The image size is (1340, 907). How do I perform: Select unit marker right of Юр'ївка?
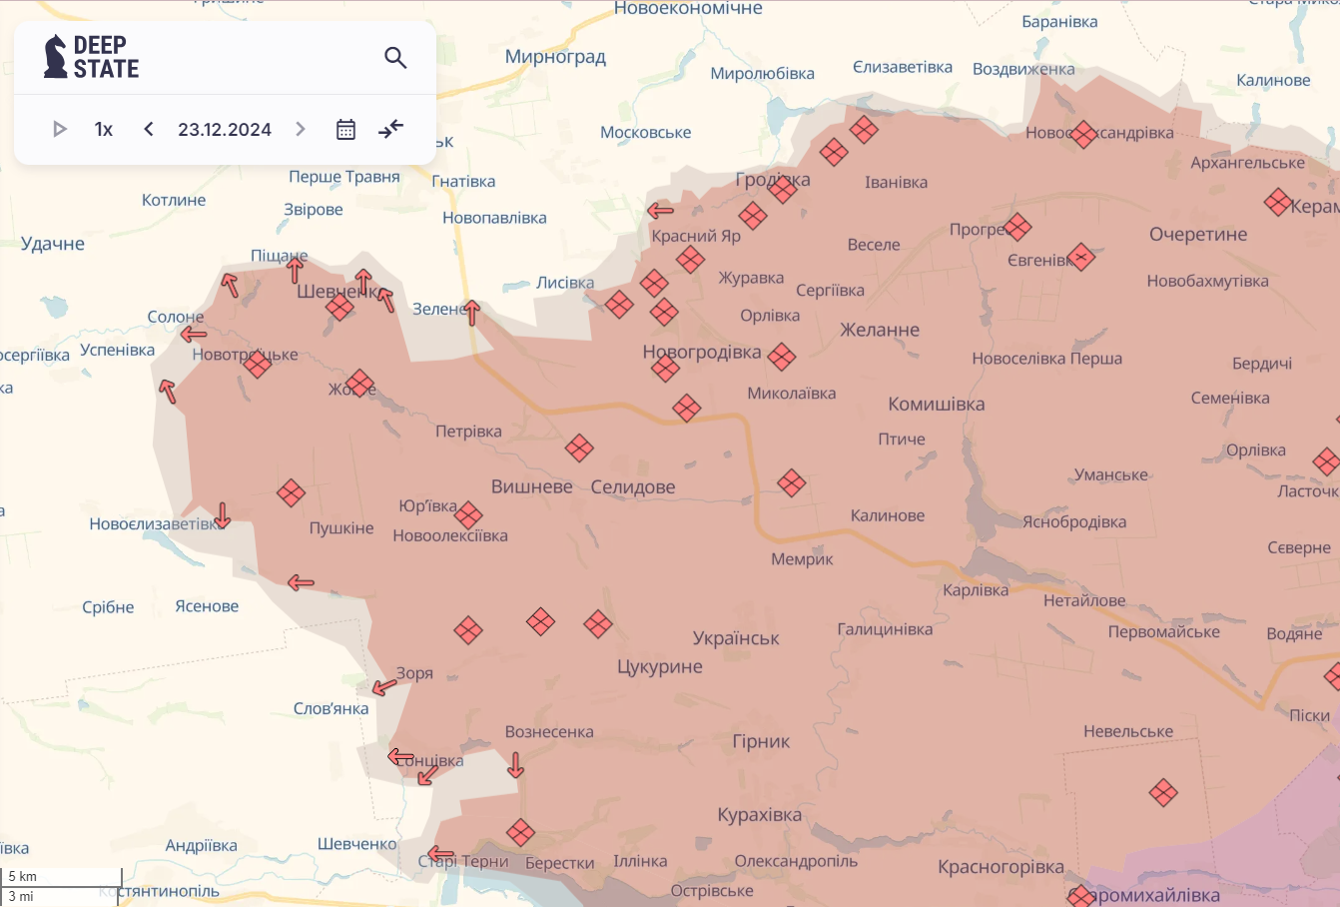point(468,515)
